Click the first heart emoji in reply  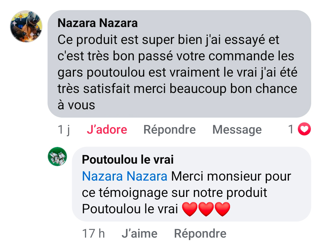point(190,209)
